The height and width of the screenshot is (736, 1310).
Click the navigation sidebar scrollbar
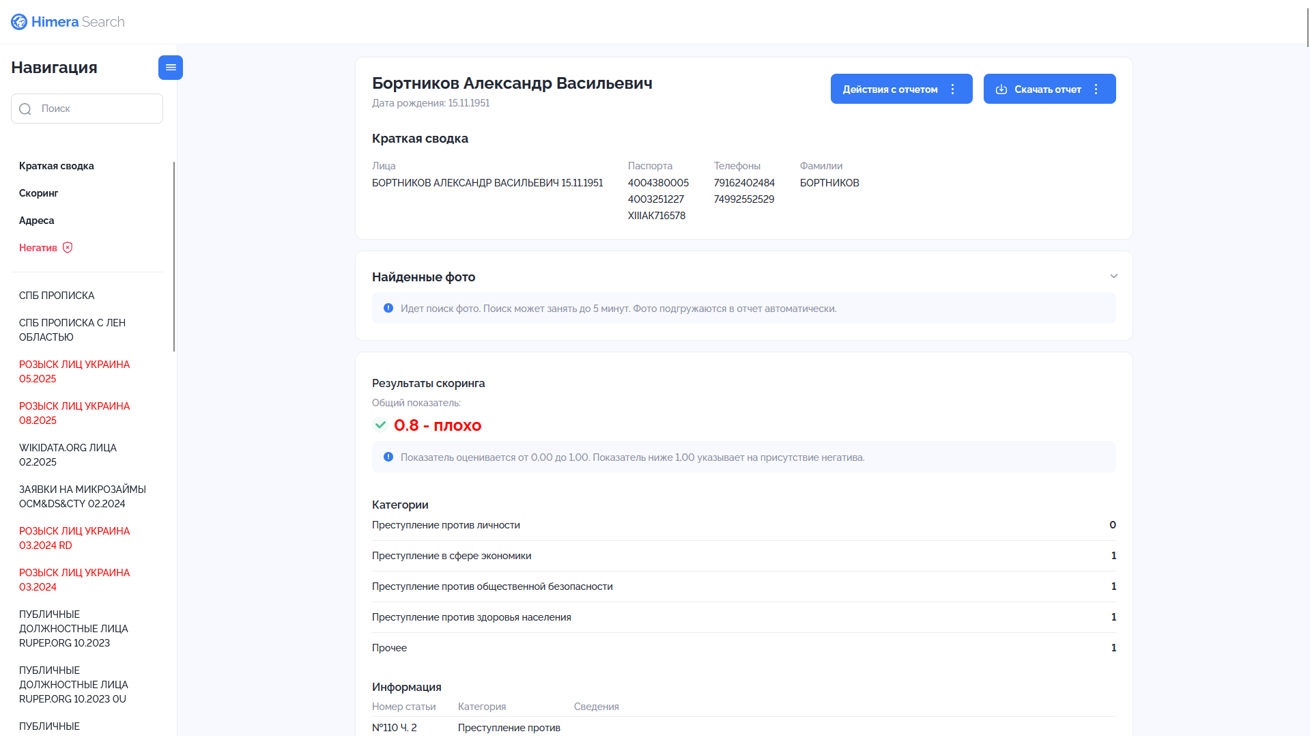click(x=174, y=257)
